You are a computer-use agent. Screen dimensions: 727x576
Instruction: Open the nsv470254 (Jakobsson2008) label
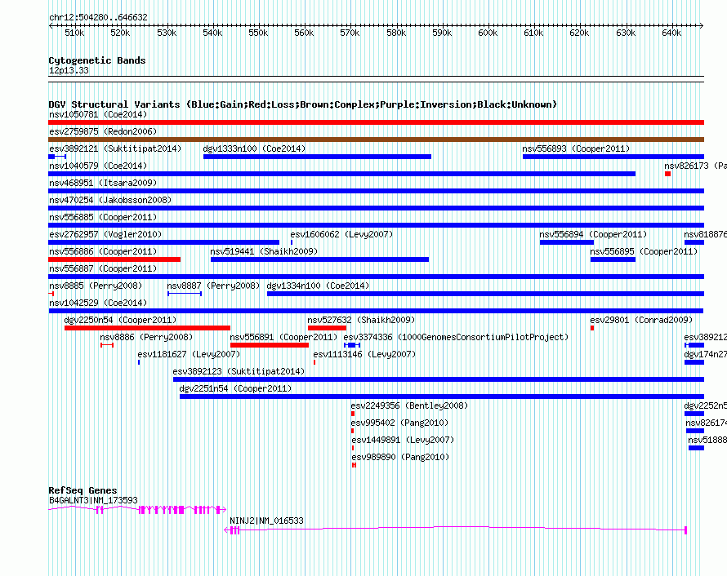click(110, 200)
